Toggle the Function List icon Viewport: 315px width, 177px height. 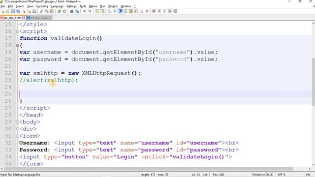[136, 11]
